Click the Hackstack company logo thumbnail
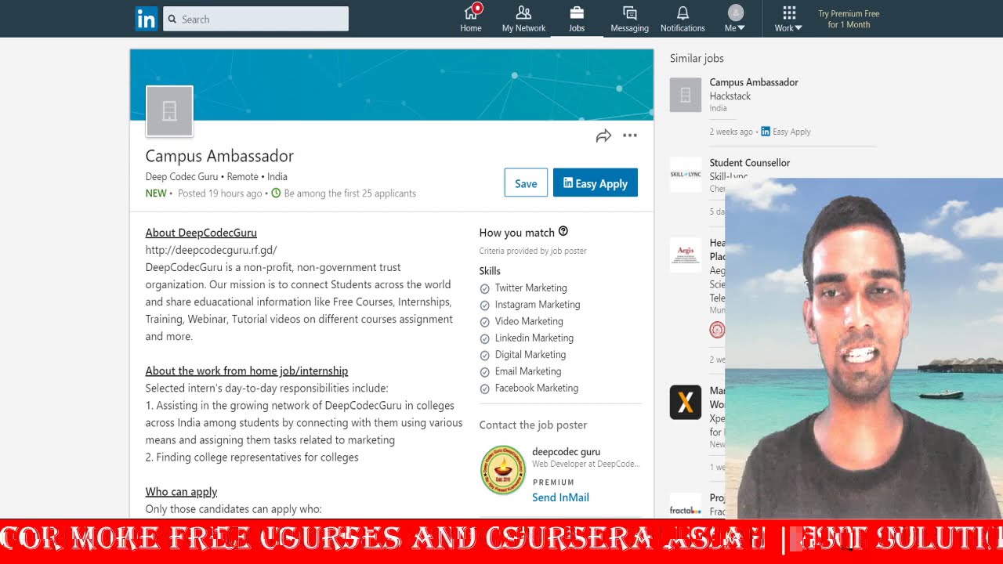 (686, 96)
